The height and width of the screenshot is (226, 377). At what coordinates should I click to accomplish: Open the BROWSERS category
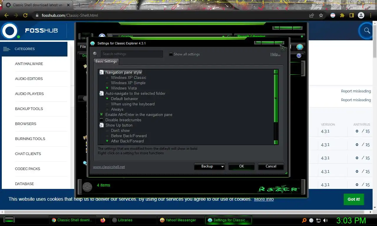click(x=26, y=124)
